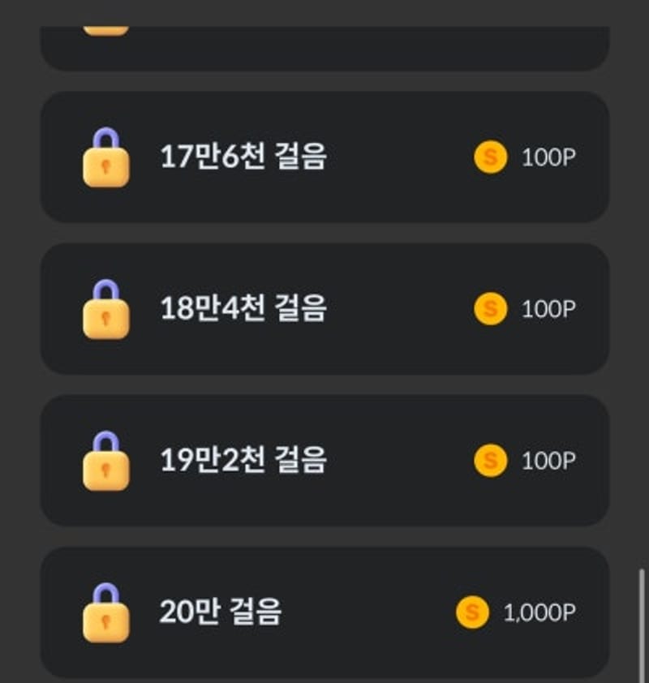The height and width of the screenshot is (683, 649).
Task: Tap the coin icon in 17만6천 걸음 row
Action: coord(491,157)
